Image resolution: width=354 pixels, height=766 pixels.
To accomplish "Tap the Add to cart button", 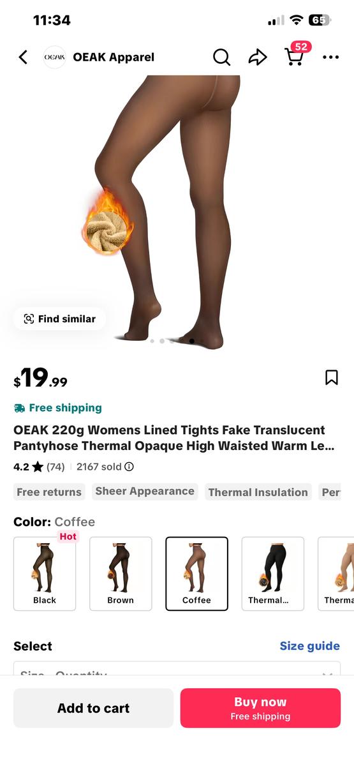I will (x=93, y=708).
